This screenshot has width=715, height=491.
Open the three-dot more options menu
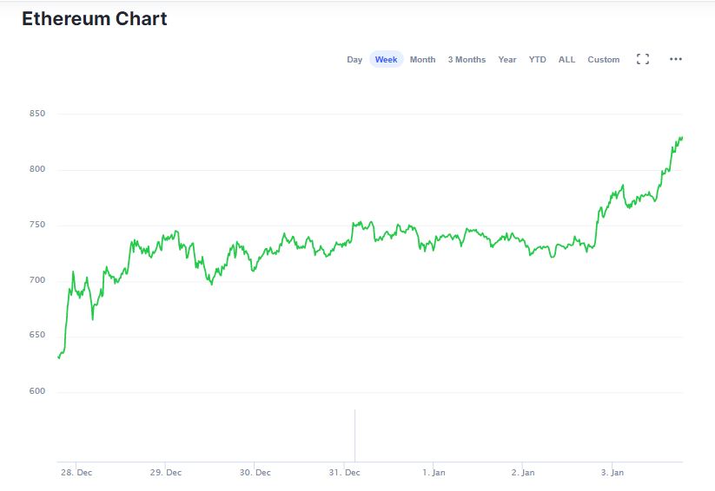point(676,59)
